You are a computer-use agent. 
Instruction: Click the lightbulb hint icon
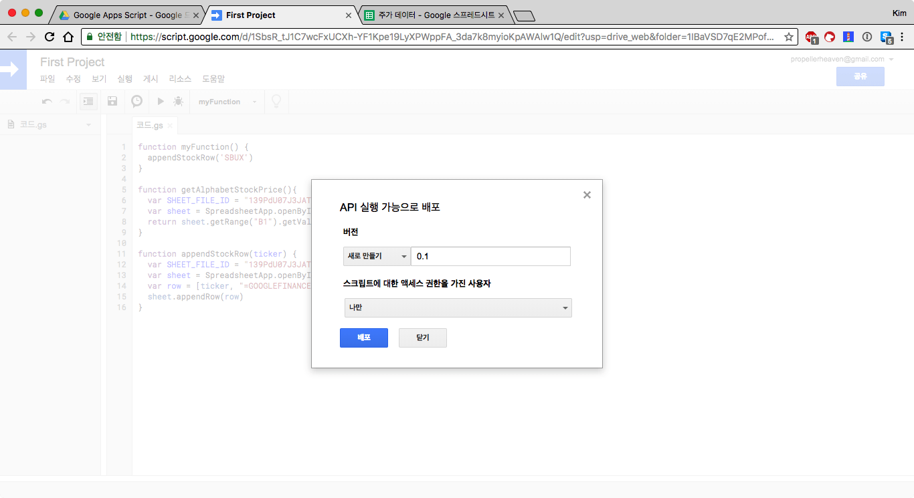point(276,101)
